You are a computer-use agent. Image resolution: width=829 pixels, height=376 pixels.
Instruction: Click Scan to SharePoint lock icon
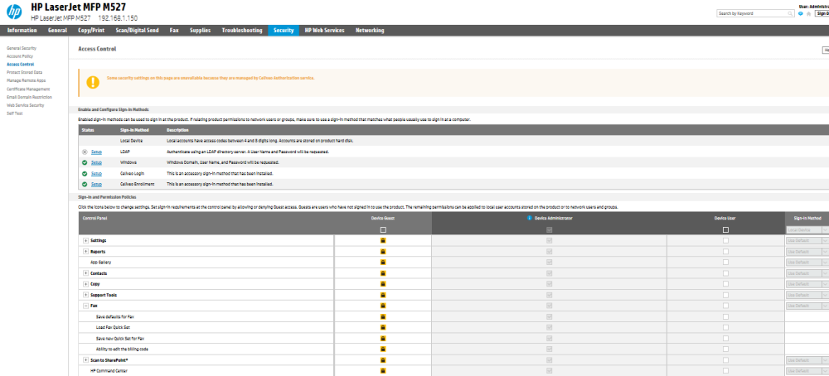click(x=383, y=360)
